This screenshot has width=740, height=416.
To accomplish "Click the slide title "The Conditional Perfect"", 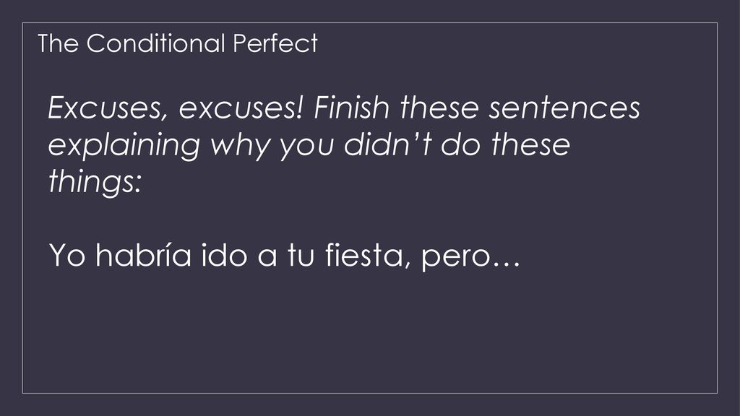I will pyautogui.click(x=178, y=43).
